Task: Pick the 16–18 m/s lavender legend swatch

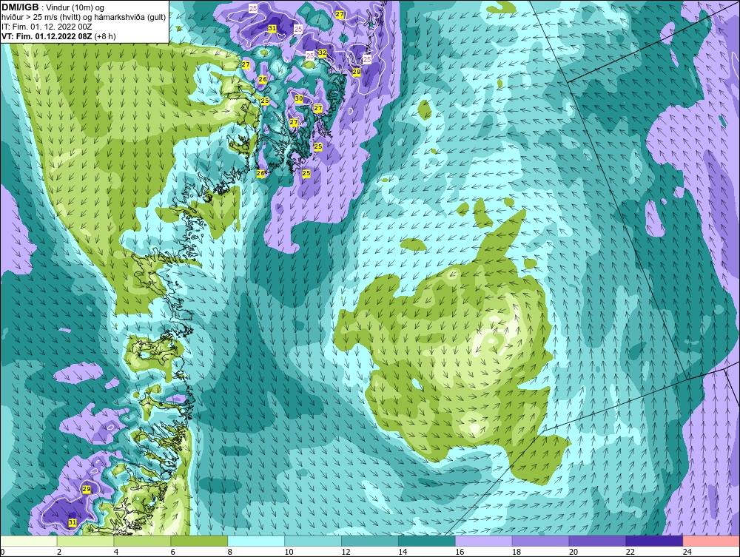Action: click(x=484, y=541)
